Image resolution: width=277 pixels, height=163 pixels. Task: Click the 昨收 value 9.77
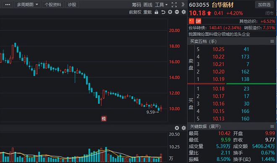tap(270, 140)
